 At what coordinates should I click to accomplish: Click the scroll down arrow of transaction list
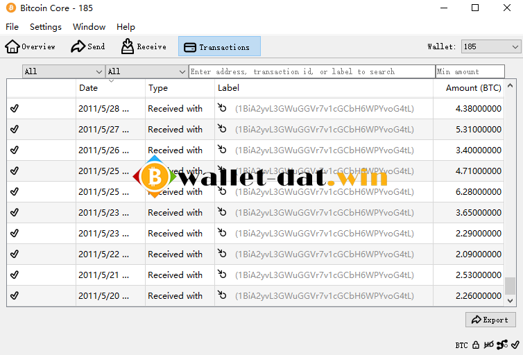coord(510,301)
